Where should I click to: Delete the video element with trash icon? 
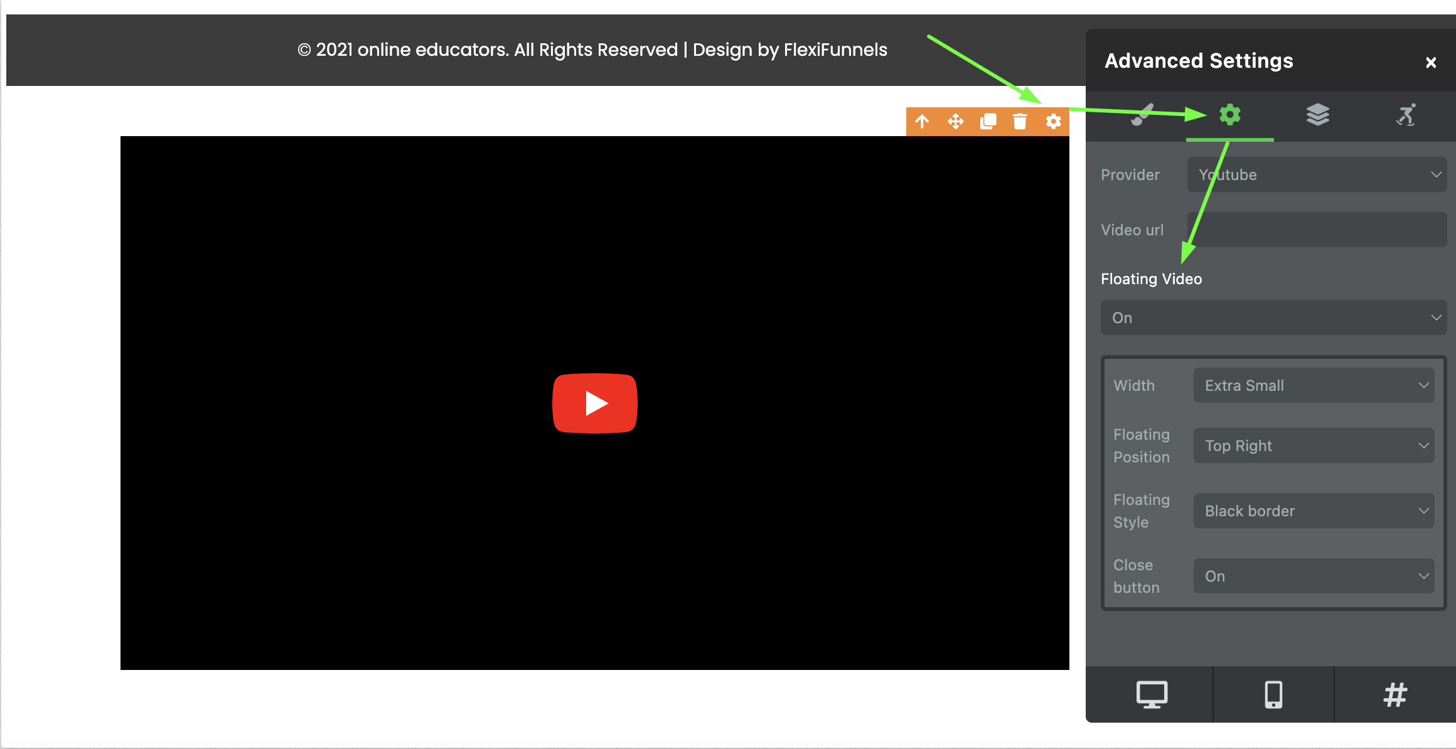tap(1020, 121)
